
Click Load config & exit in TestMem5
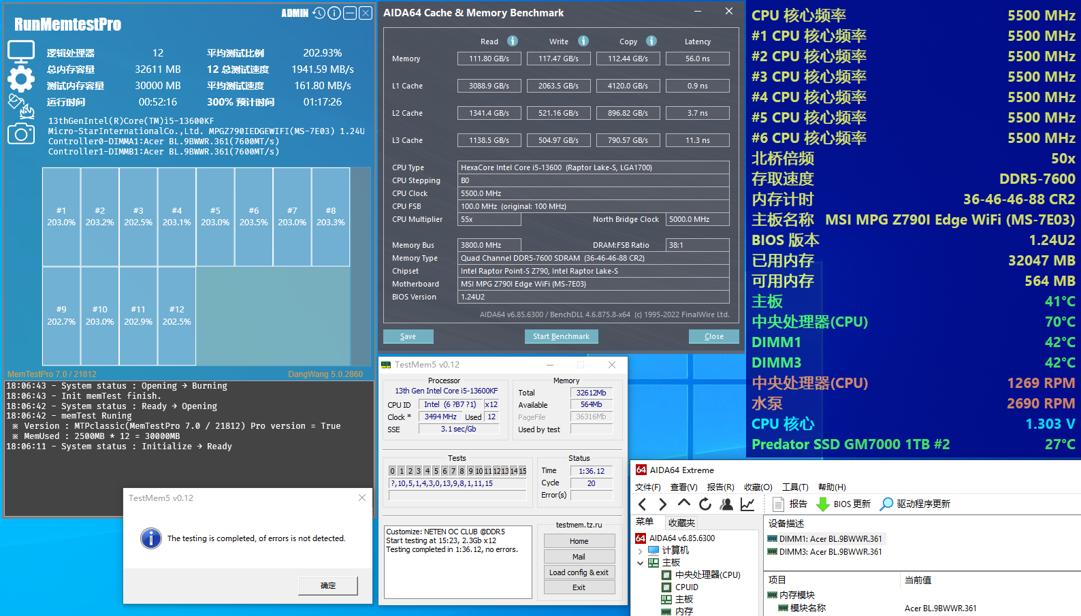click(x=579, y=572)
